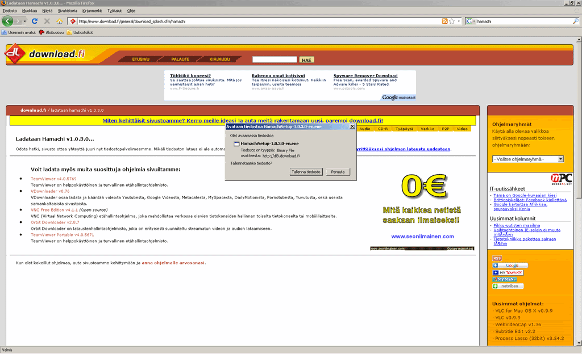Select the KIRJAUDU navigation tab
582x354 pixels.
pos(219,59)
